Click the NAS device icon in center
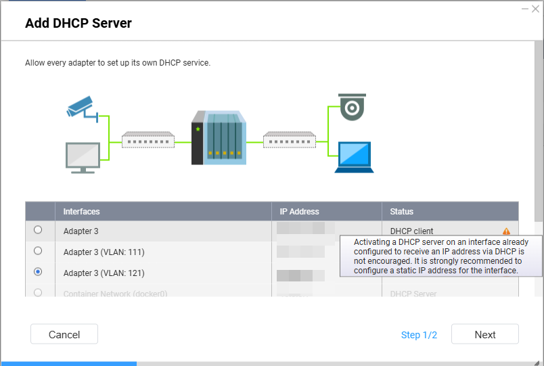 click(218, 139)
